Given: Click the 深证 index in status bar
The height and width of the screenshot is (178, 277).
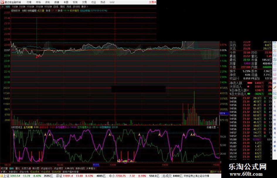Looking at the screenshot, I should click(59, 176).
